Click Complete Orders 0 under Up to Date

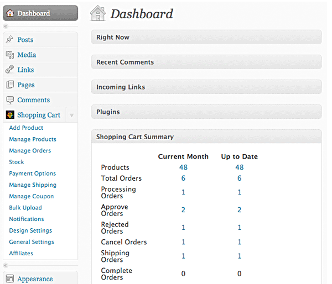tap(240, 274)
